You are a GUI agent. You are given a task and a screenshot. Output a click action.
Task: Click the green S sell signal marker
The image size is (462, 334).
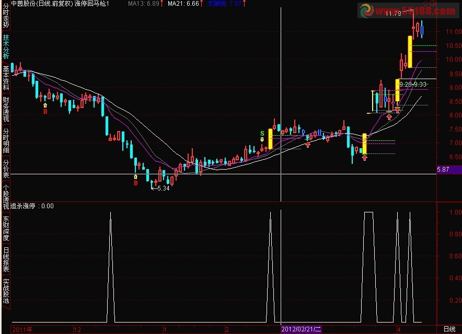pyautogui.click(x=262, y=134)
